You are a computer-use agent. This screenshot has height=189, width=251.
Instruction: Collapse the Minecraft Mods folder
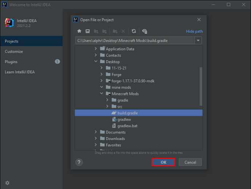click(101, 93)
